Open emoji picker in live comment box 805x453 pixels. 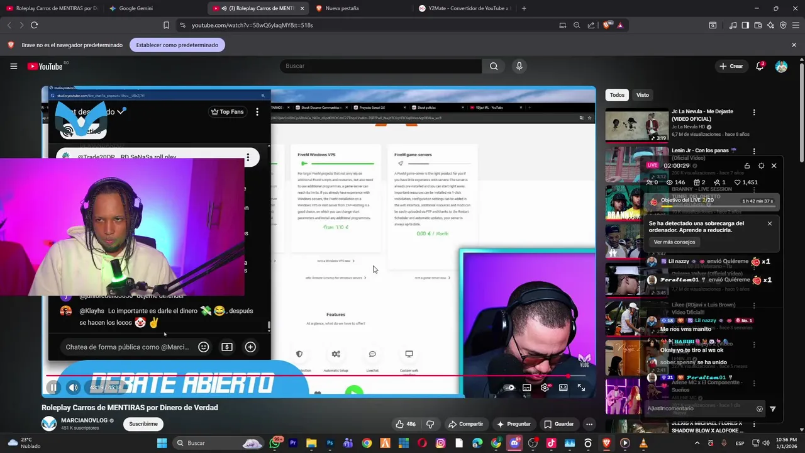(760, 409)
